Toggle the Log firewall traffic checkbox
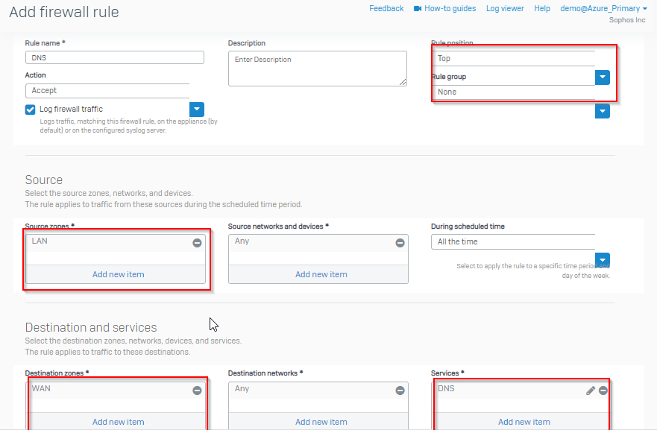Screen dimensions: 657x430 (30, 110)
